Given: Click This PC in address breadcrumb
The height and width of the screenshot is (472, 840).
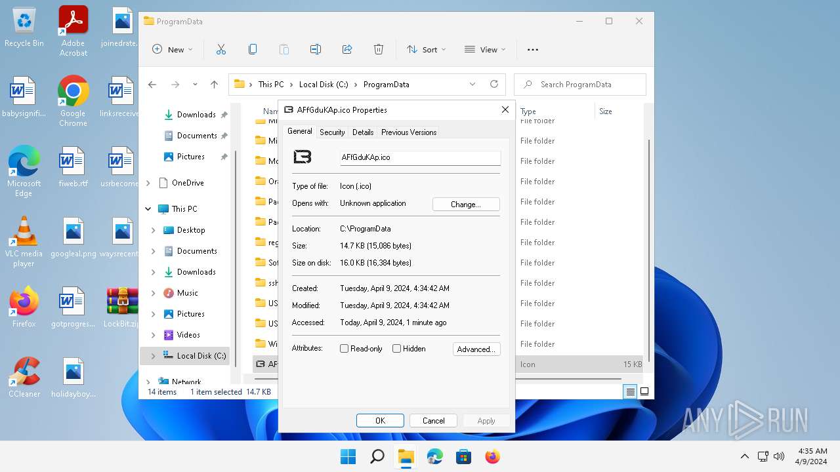Looking at the screenshot, I should pyautogui.click(x=271, y=85).
